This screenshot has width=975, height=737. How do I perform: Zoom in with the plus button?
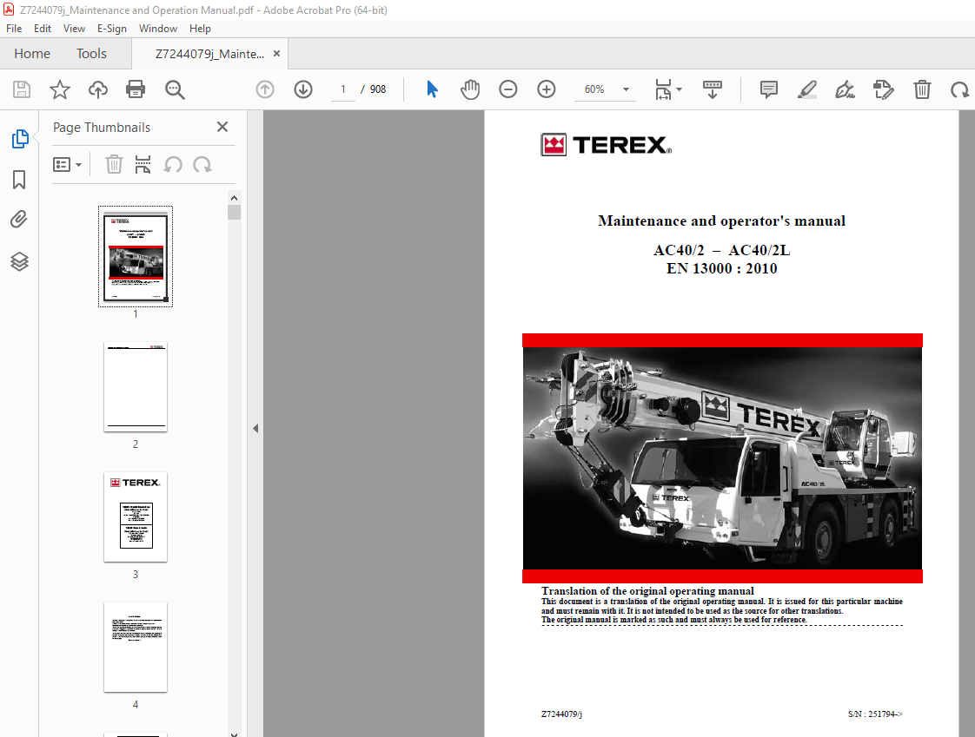[547, 89]
